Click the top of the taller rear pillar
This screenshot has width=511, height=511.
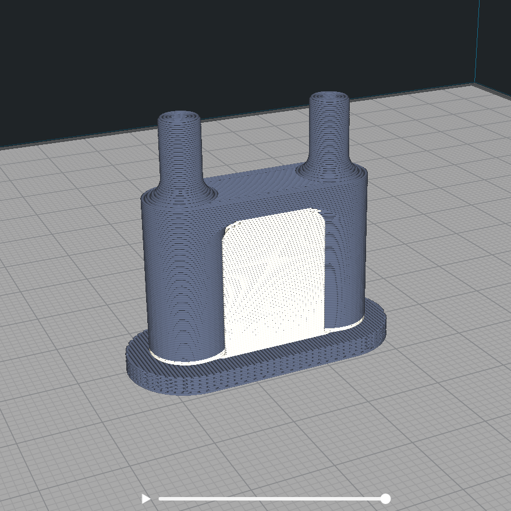pos(329,96)
